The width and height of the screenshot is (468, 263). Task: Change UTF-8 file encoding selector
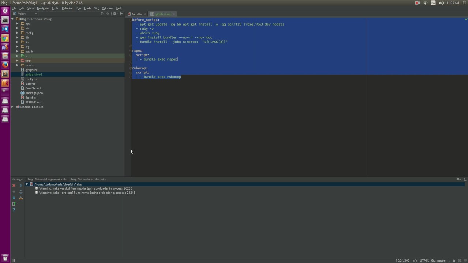[424, 260]
